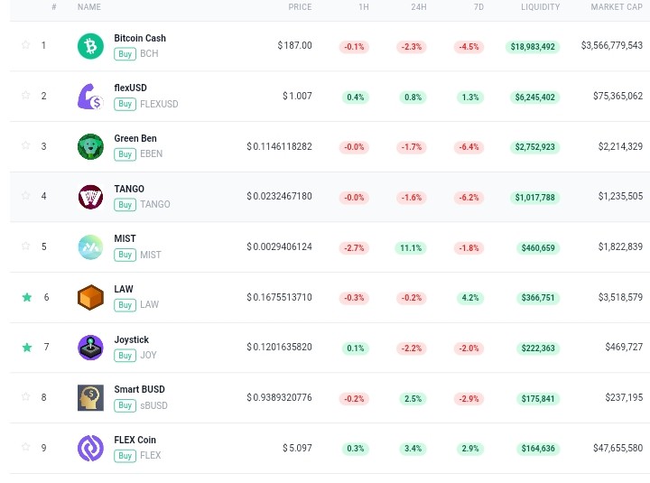Open the Bitcoin Cash coin logo
This screenshot has height=483, width=650.
pyautogui.click(x=90, y=46)
